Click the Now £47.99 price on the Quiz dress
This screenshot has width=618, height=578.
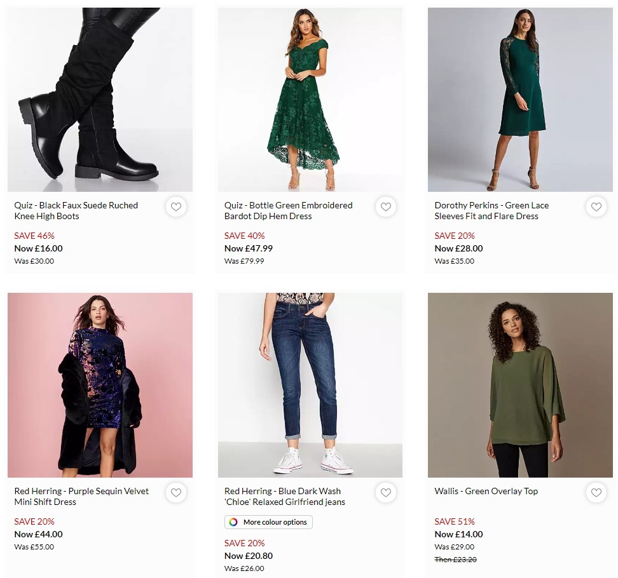point(247,248)
